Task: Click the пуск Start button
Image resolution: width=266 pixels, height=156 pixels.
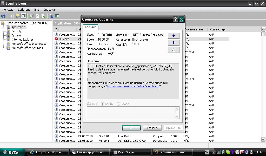Action: (13, 152)
